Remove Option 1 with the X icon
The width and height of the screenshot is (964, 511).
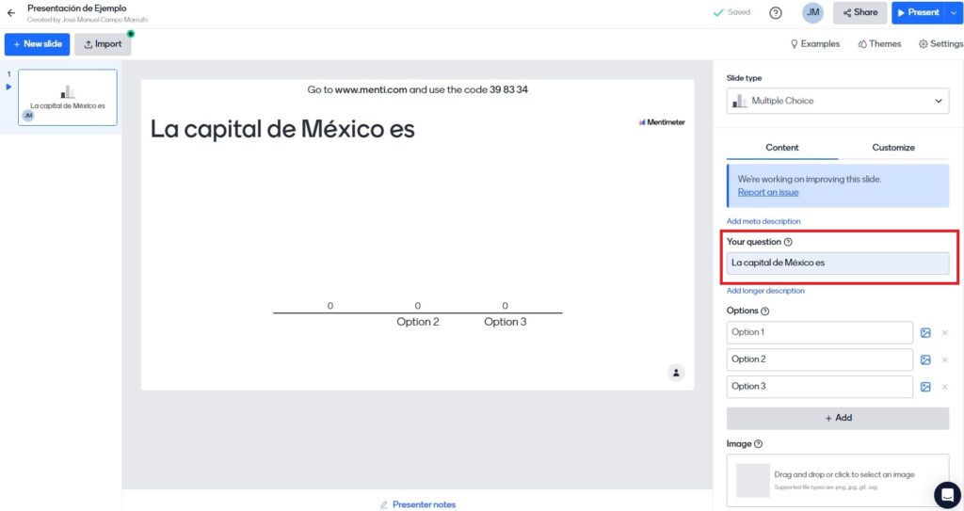[944, 333]
